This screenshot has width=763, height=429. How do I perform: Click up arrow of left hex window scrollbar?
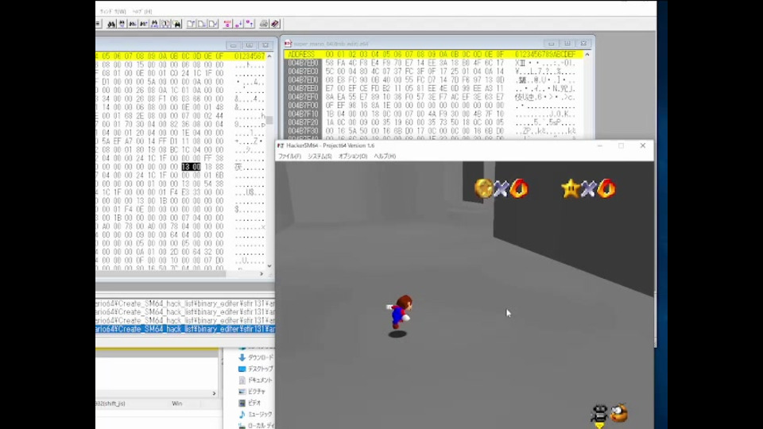click(269, 56)
